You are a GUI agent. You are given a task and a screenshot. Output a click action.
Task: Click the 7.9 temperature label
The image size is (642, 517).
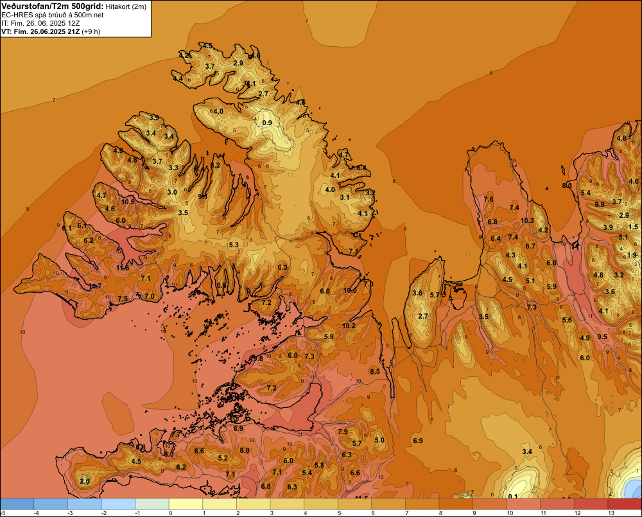pos(343,432)
